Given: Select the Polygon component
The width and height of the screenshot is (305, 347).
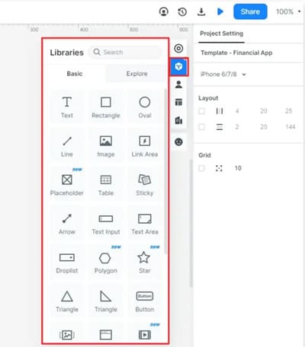Looking at the screenshot, I should pyautogui.click(x=106, y=263).
